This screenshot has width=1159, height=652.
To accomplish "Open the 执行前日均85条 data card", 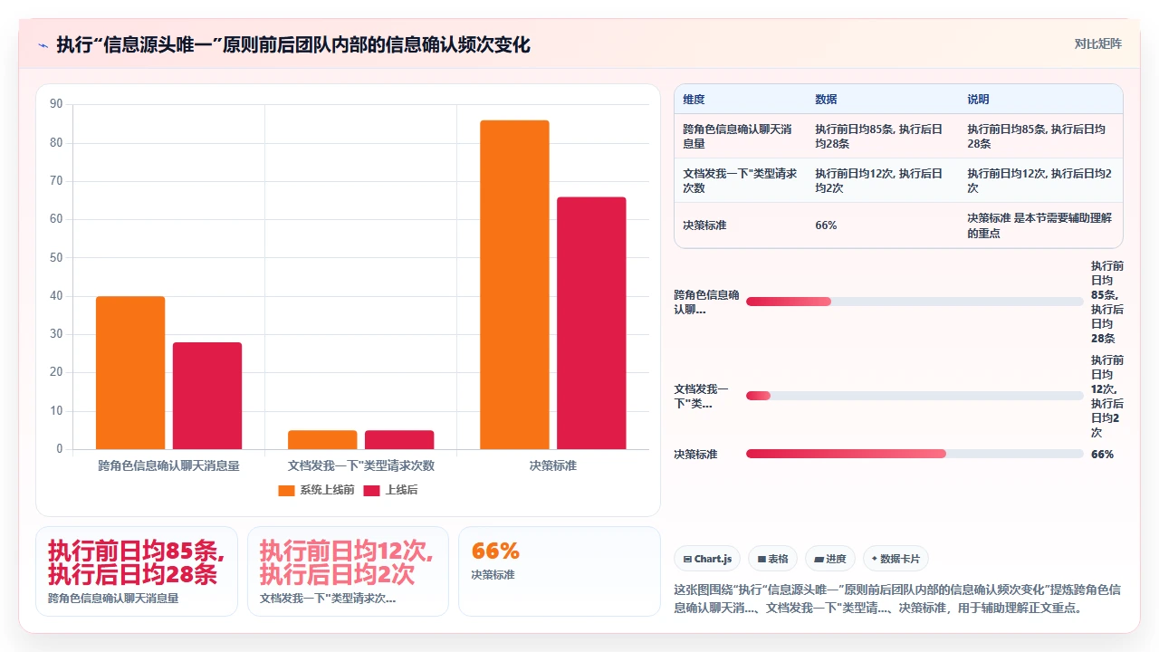I will pyautogui.click(x=137, y=571).
